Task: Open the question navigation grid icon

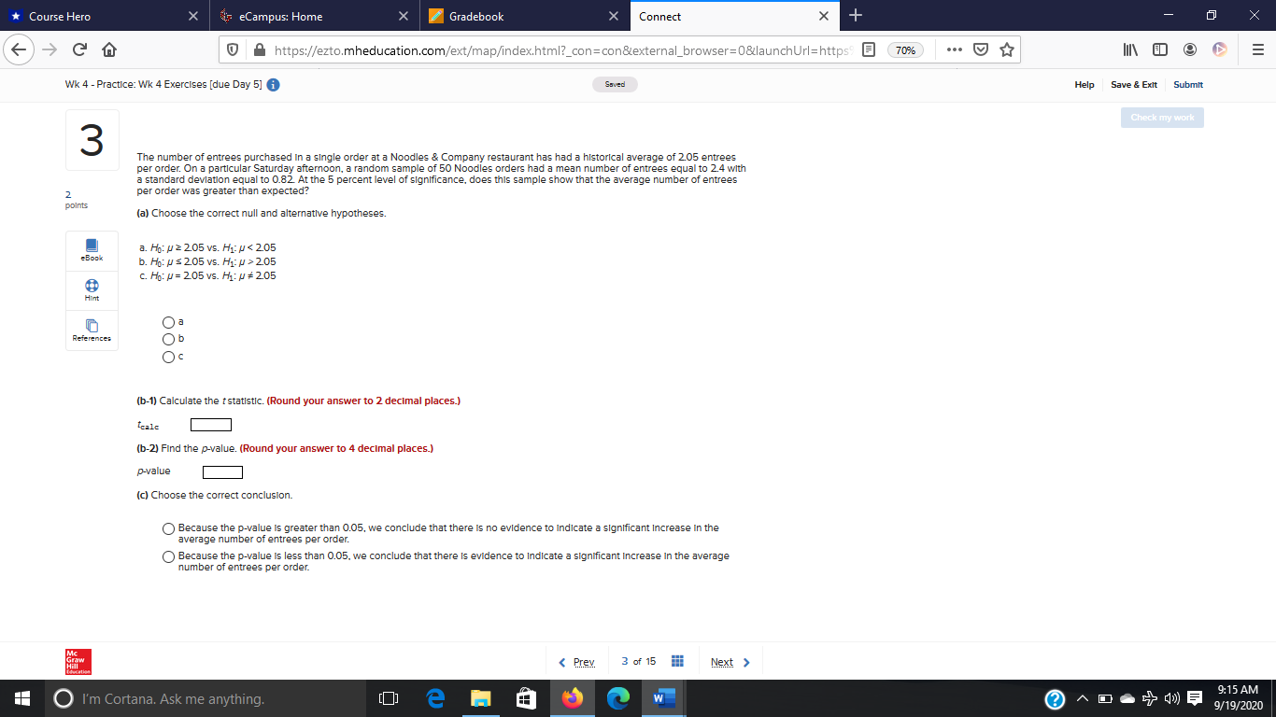Action: [677, 661]
